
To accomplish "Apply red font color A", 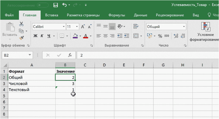I will click(x=86, y=36).
